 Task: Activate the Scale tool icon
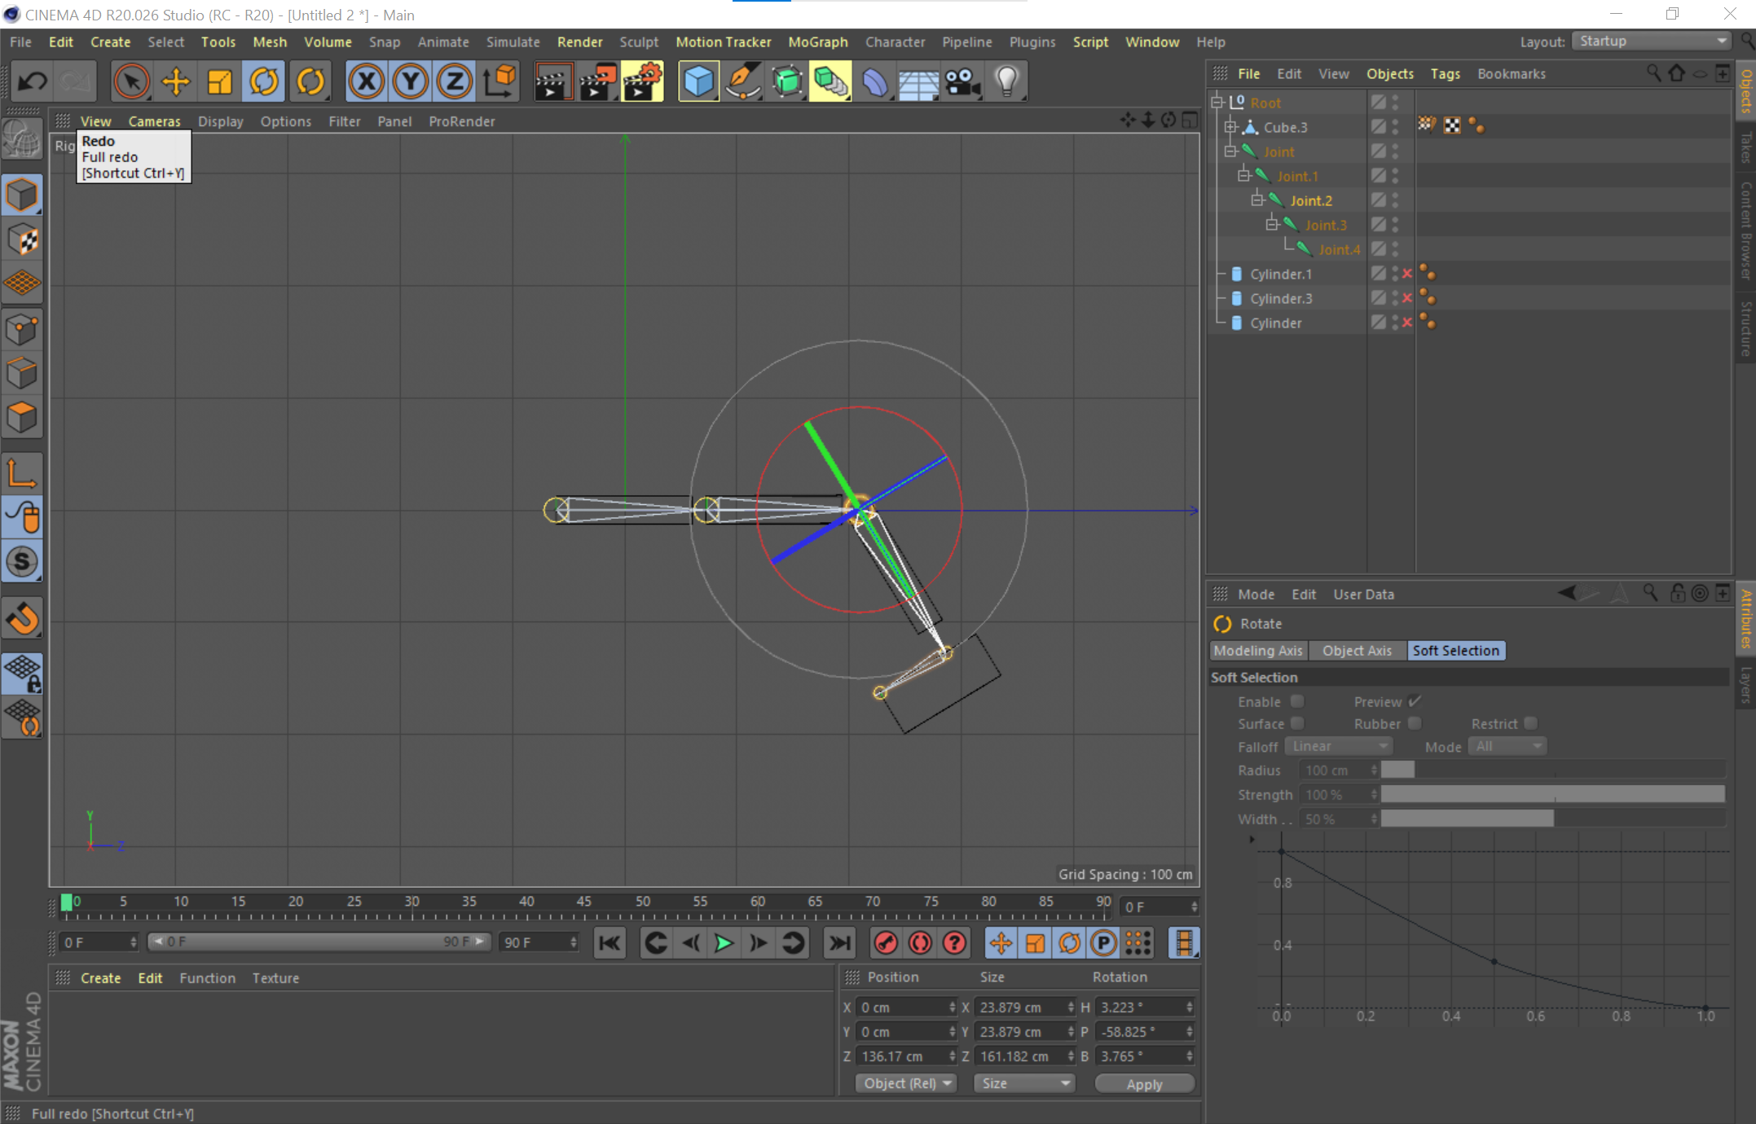(x=219, y=81)
